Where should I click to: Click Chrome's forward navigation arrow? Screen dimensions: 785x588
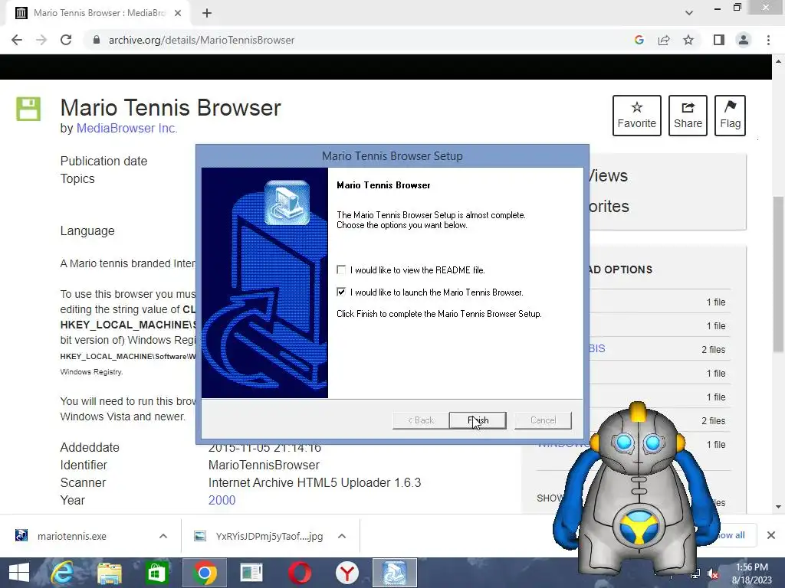pyautogui.click(x=41, y=40)
